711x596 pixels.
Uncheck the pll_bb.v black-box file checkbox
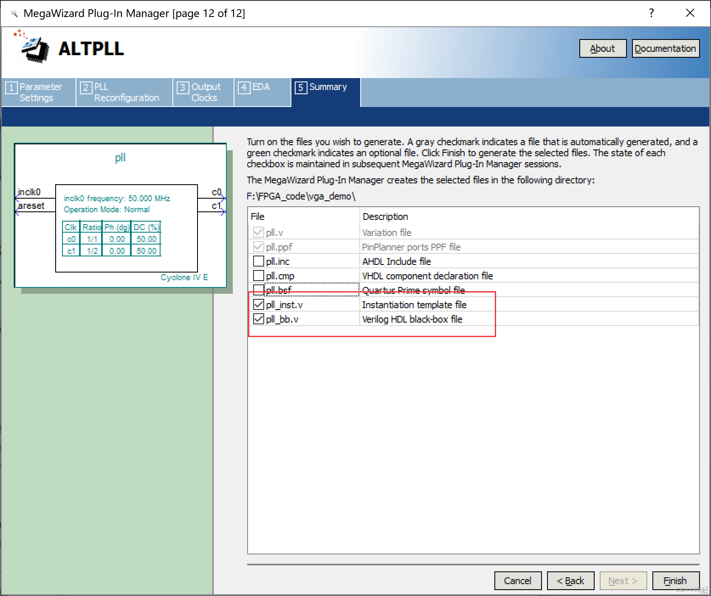coord(258,319)
